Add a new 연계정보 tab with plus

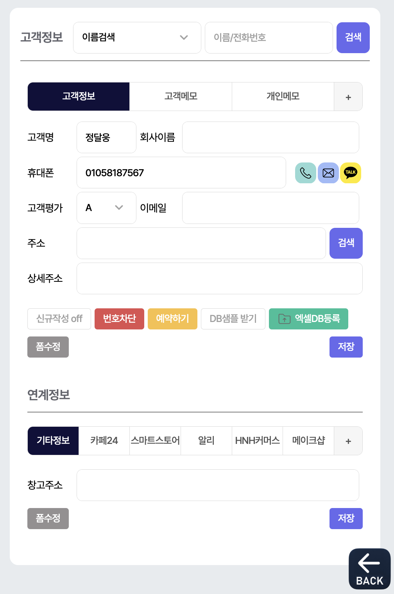tap(348, 441)
